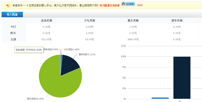
Task: Click the 2950.00元 total value
Action: tap(133, 39)
